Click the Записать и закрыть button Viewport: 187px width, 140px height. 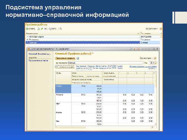[x=65, y=58]
